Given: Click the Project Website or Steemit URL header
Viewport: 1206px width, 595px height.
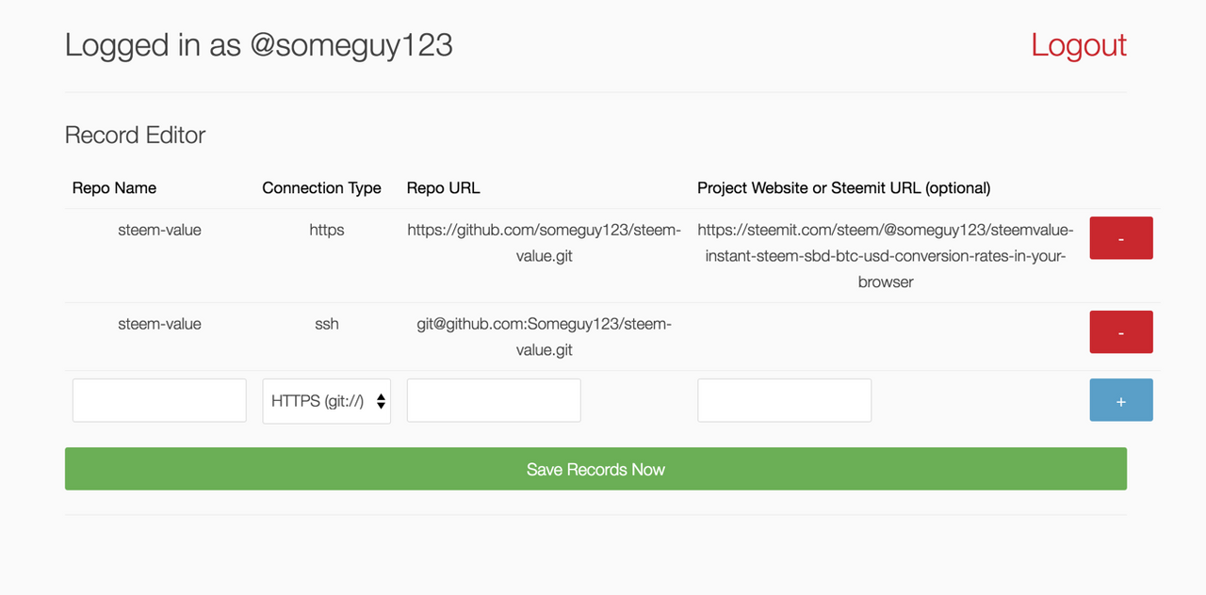Looking at the screenshot, I should (x=843, y=188).
